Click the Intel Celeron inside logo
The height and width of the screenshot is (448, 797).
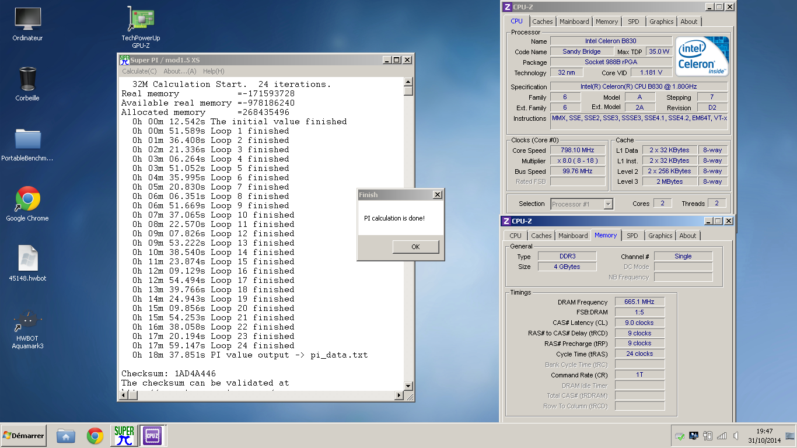702,57
